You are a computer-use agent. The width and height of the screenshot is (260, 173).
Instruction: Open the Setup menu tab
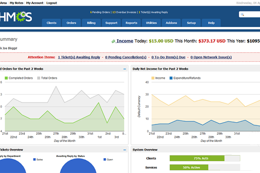click(191, 23)
